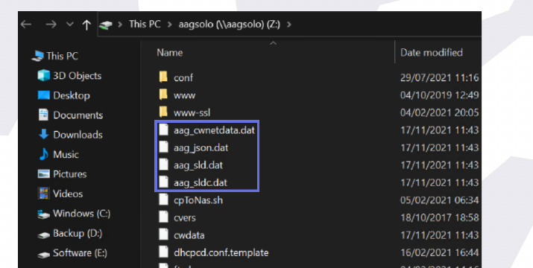The width and height of the screenshot is (533, 268).
Task: Click the dhcpcd.conf.template file icon
Action: click(x=163, y=252)
